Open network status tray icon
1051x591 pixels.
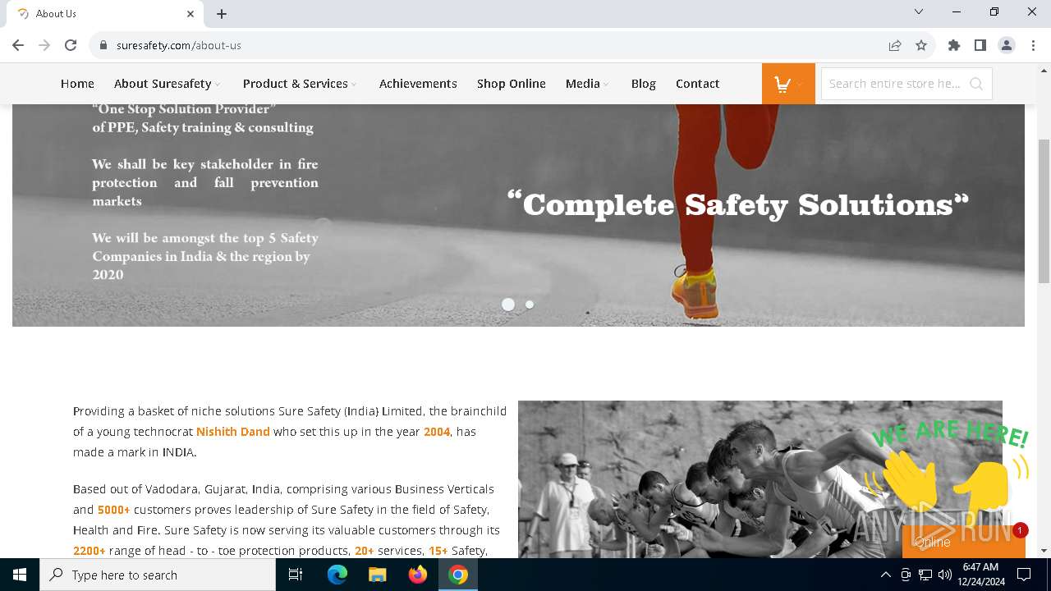pos(925,575)
